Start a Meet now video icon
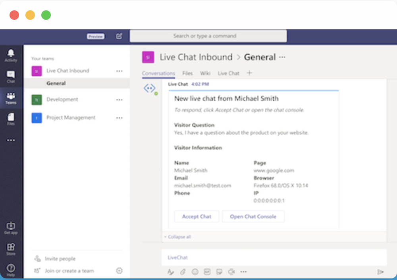The image size is (397, 280). point(231,272)
